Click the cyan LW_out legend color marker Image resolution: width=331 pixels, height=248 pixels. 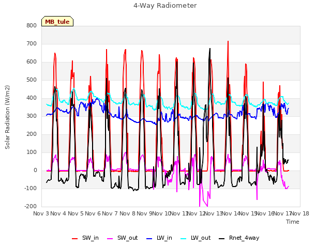(184, 239)
